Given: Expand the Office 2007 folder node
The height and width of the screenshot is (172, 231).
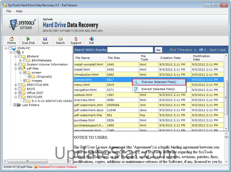Looking at the screenshot, I should coord(15,93).
